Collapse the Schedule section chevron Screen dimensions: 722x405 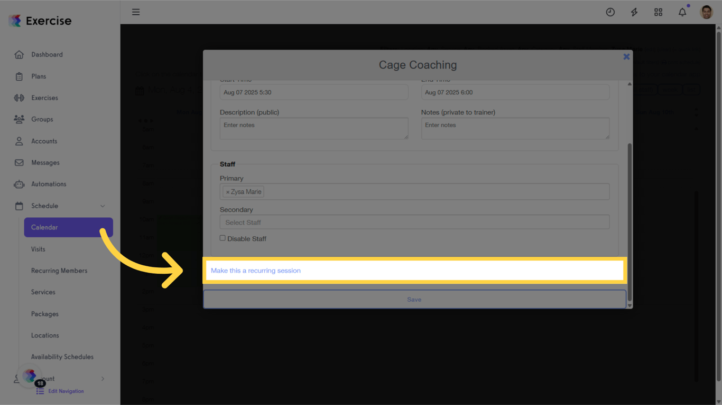[x=104, y=206]
